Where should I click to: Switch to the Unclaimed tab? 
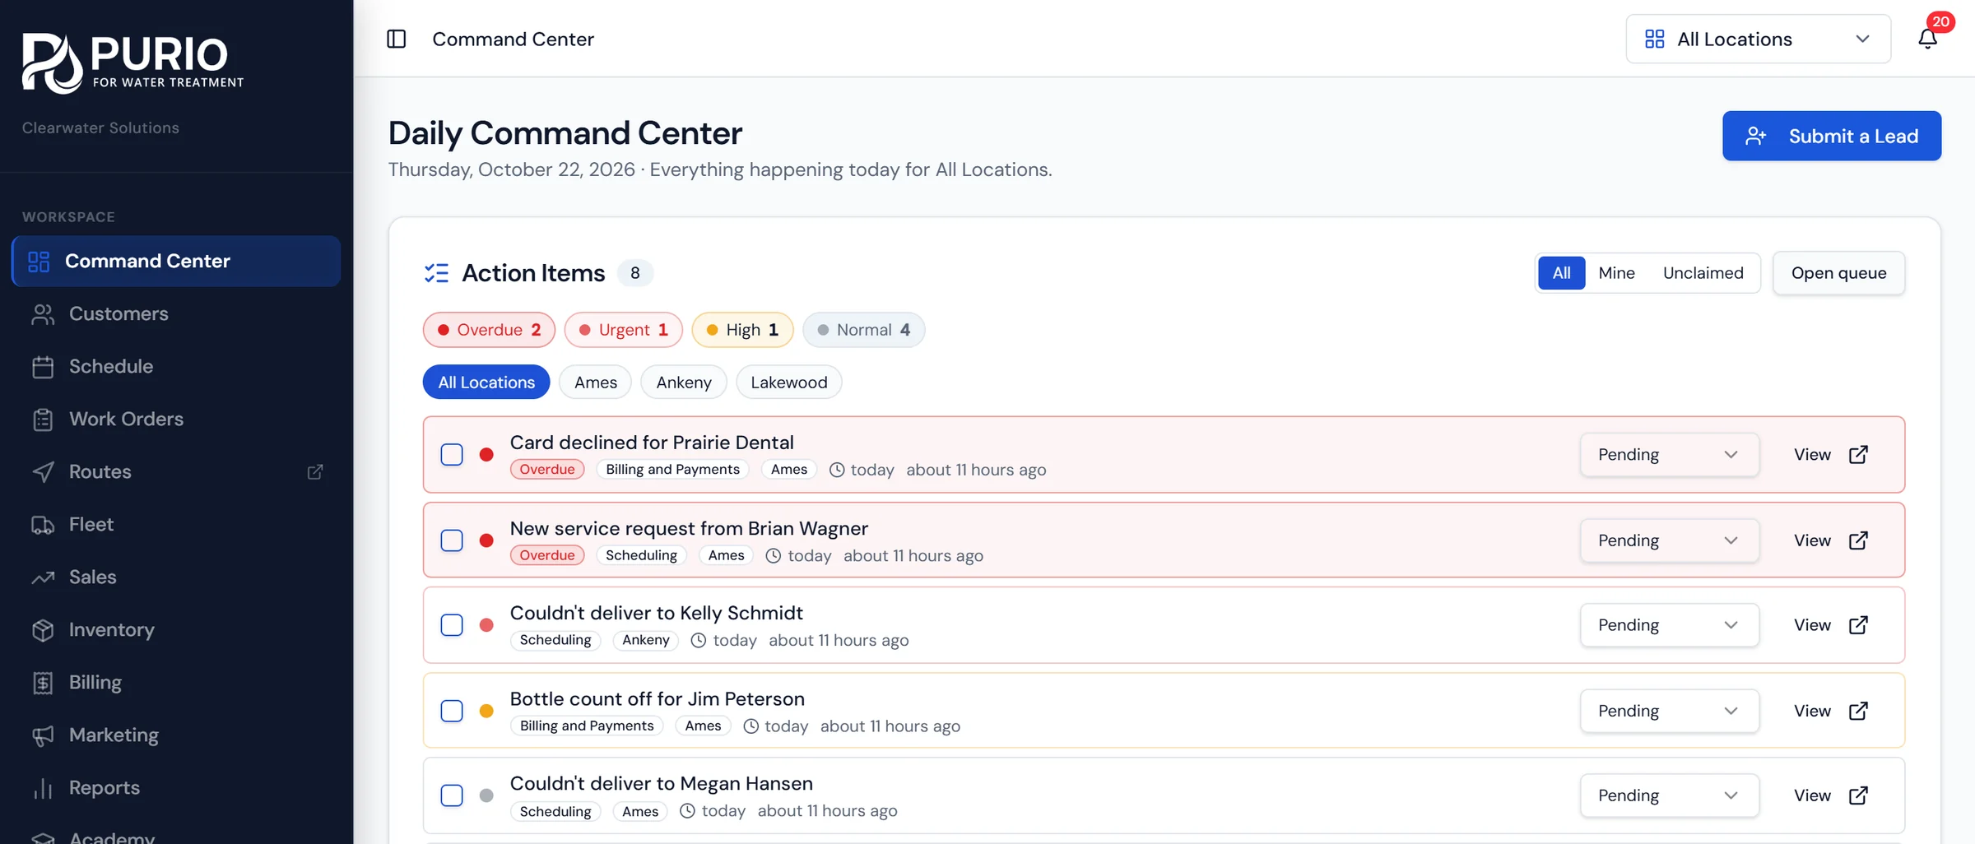point(1703,273)
